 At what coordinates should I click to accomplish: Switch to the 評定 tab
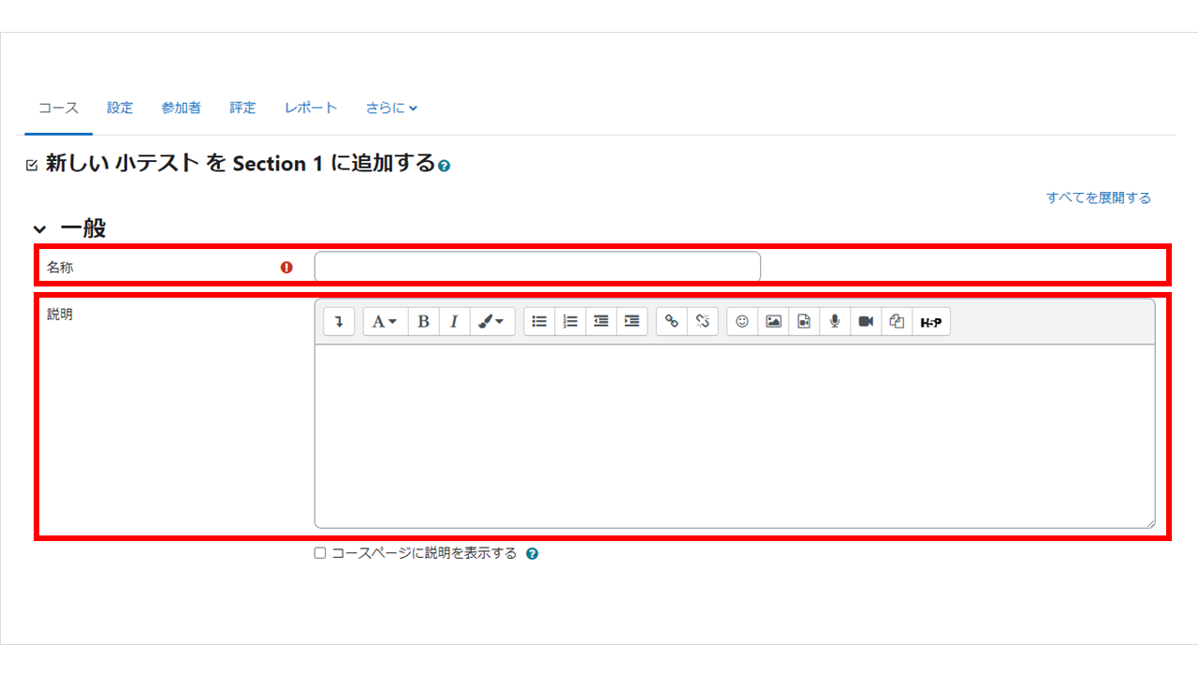coord(242,108)
